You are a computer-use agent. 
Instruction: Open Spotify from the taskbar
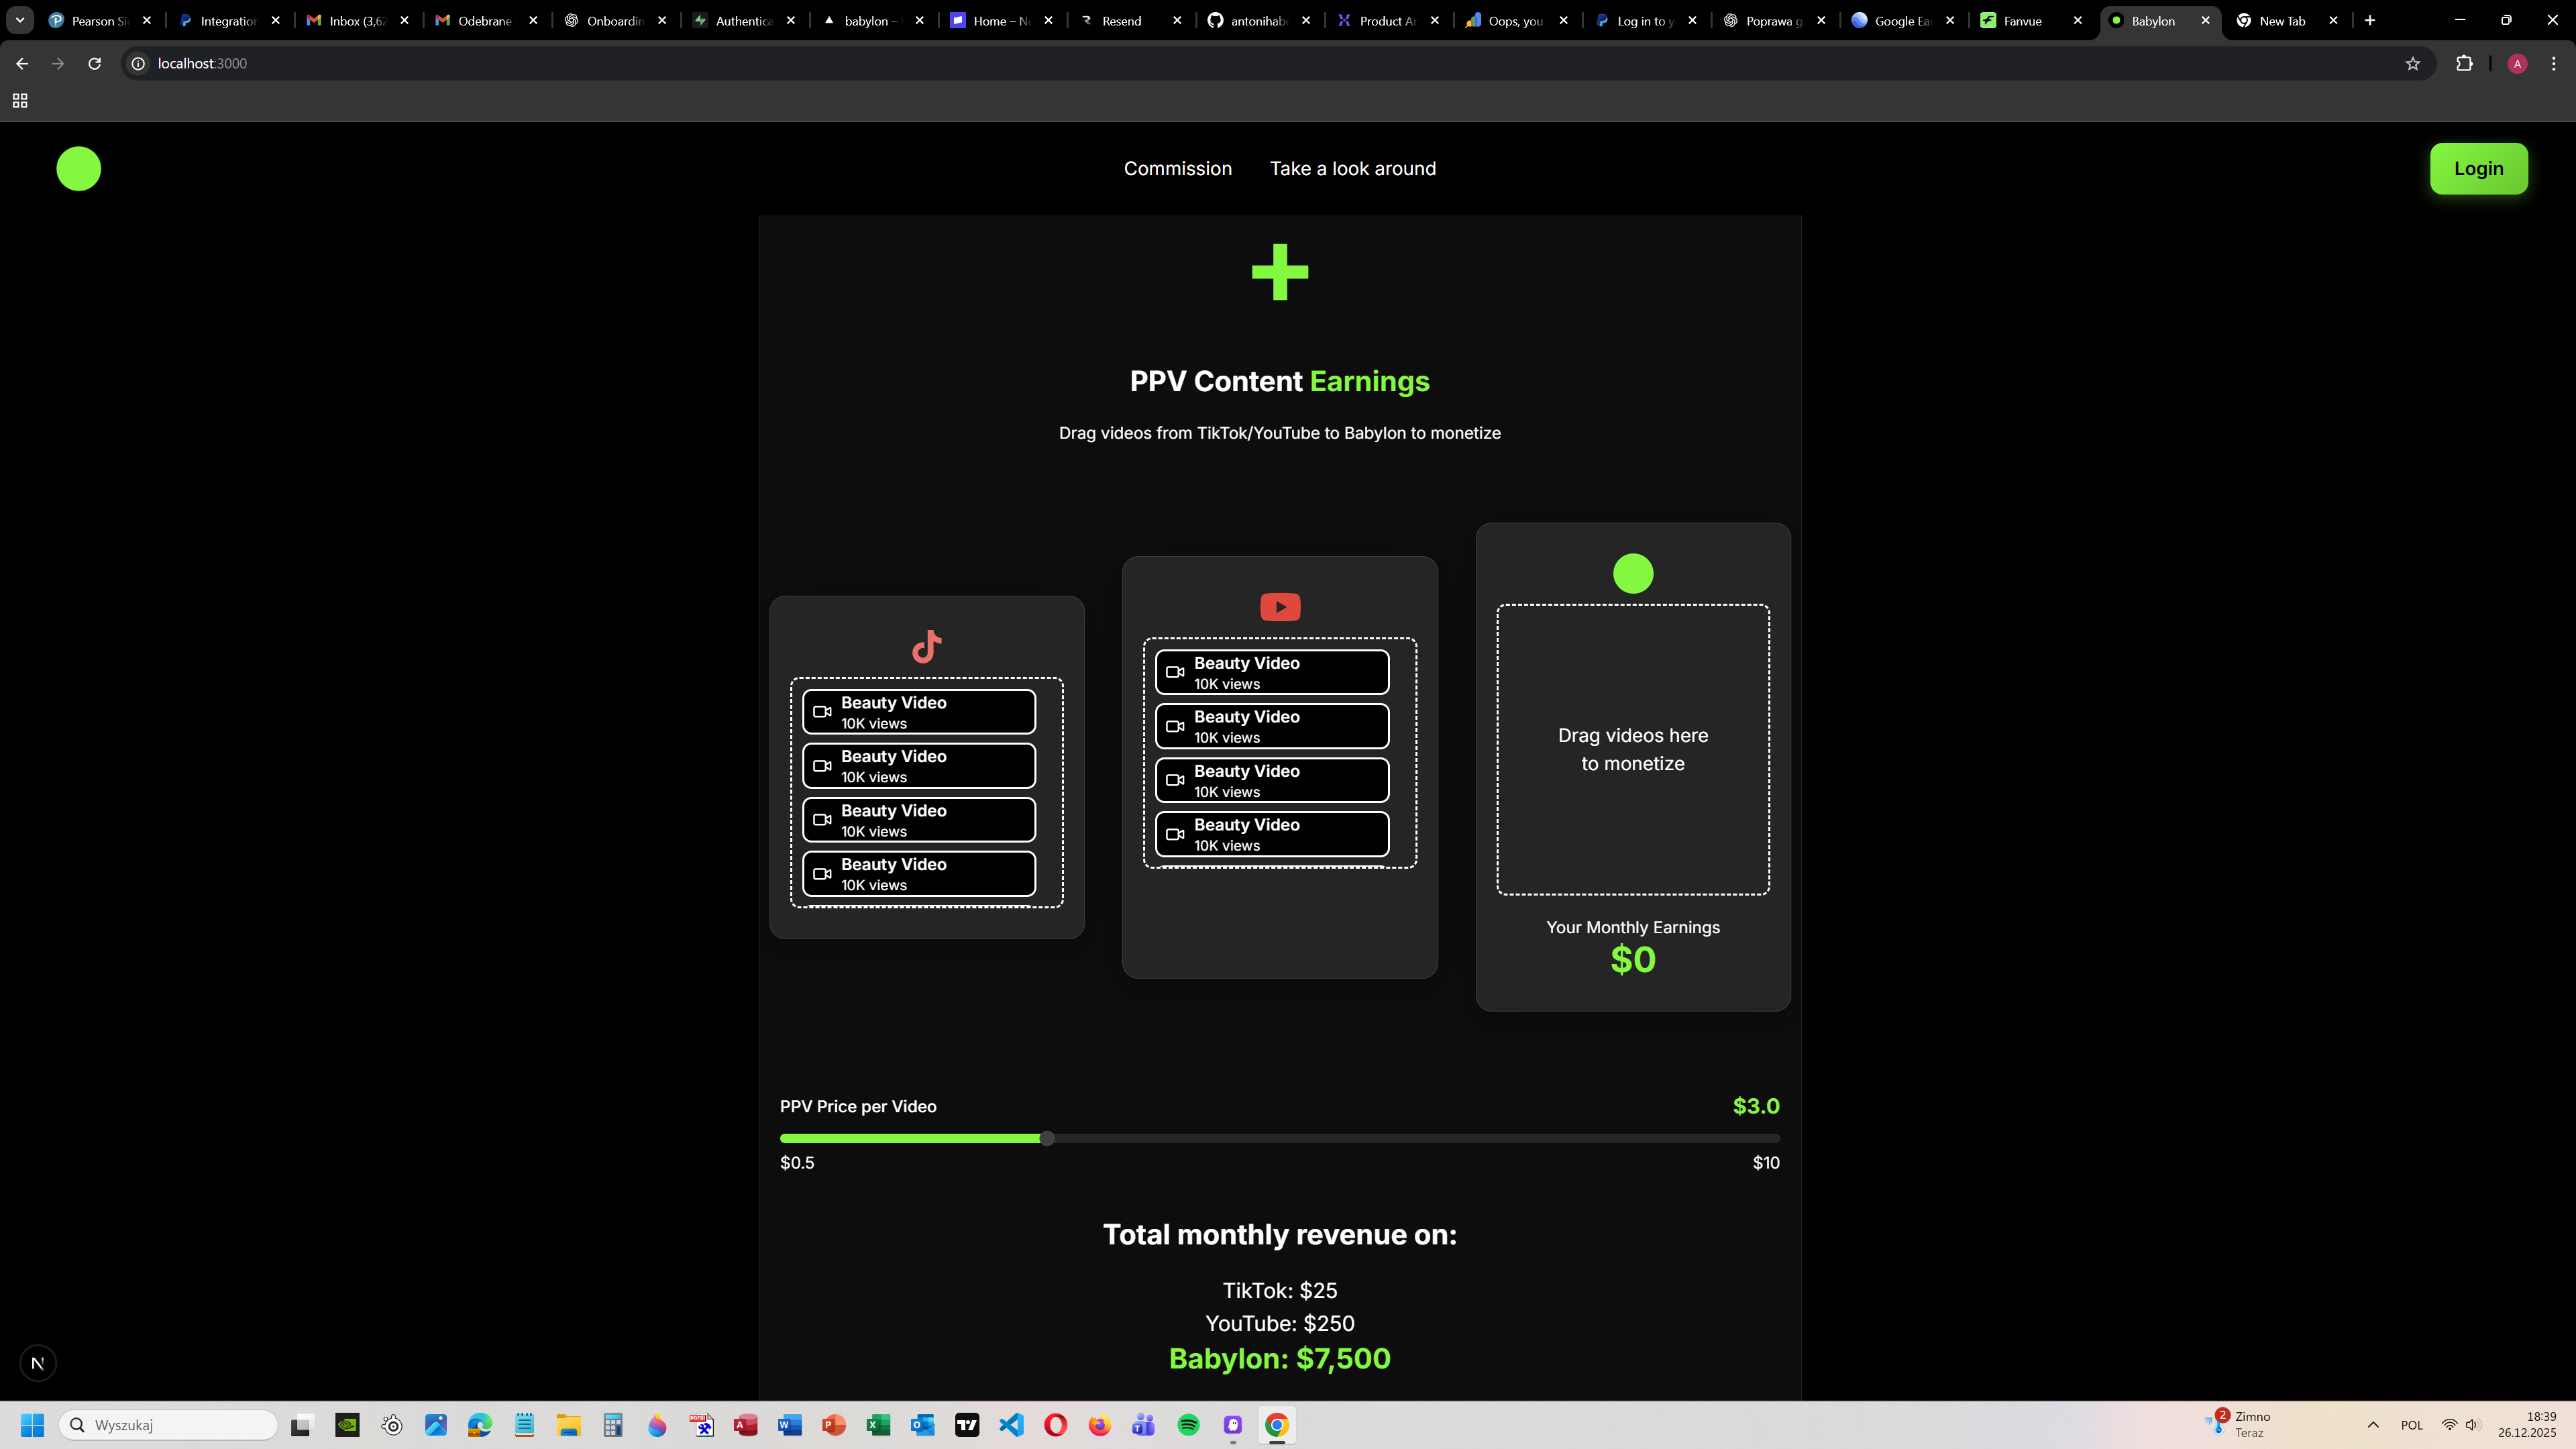1188,1425
